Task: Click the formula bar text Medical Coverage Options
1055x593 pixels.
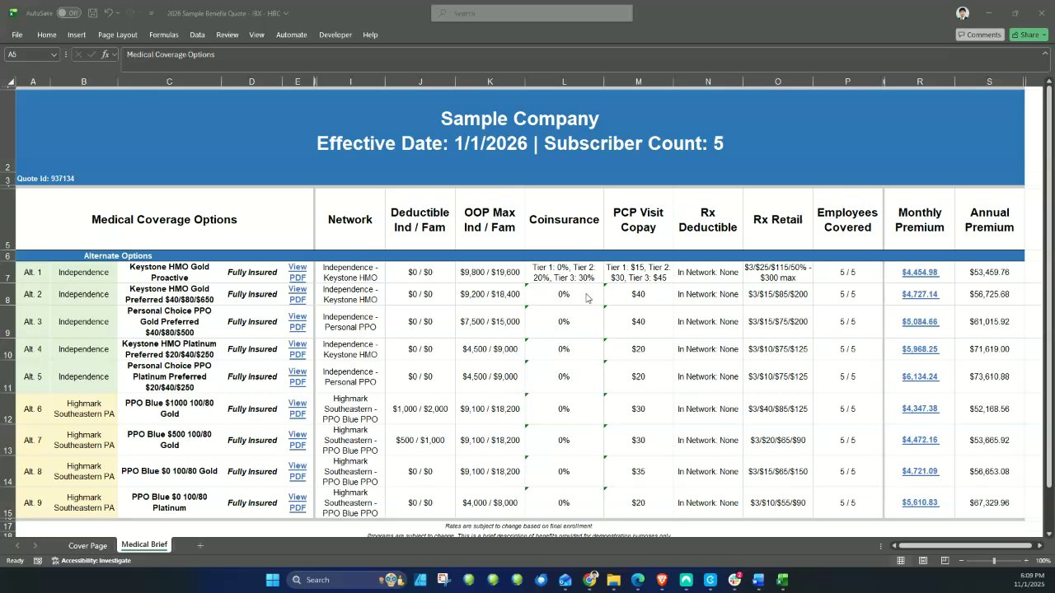Action: click(171, 54)
